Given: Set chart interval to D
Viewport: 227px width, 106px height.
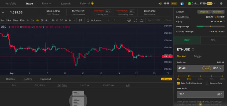Looking at the screenshot, I should click(57, 20).
